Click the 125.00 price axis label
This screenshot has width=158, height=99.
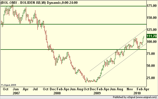click(x=152, y=30)
